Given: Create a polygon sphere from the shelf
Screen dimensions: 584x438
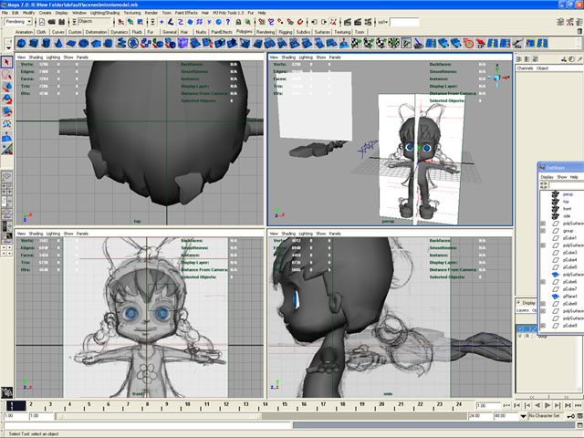Looking at the screenshot, I should (x=21, y=43).
